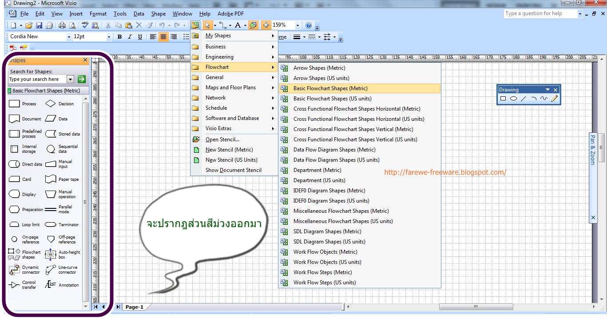607x319 pixels.
Task: Expand the Connector tool dropdown arrow
Action: click(x=230, y=25)
